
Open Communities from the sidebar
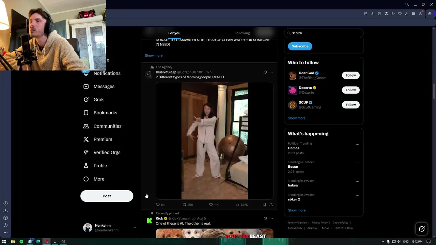point(102,126)
